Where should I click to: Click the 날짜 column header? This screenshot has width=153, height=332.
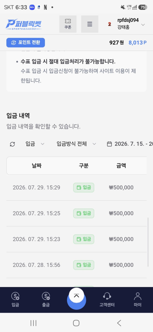click(36, 166)
